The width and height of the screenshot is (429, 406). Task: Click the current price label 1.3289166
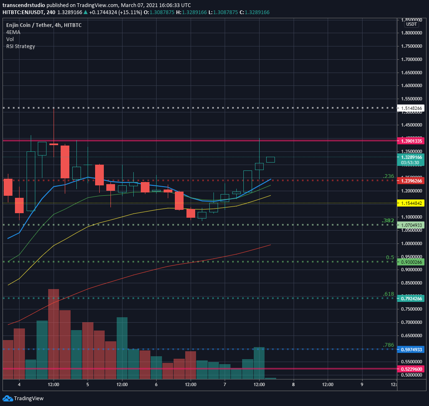click(411, 157)
